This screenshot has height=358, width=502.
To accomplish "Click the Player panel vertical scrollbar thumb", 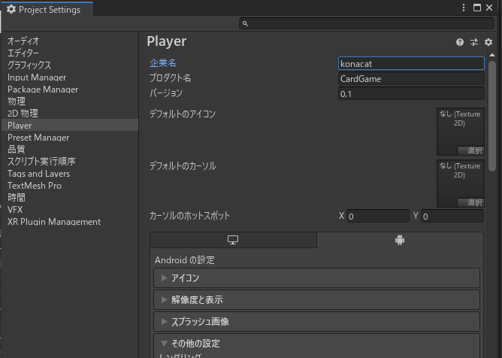I will pyautogui.click(x=492, y=116).
